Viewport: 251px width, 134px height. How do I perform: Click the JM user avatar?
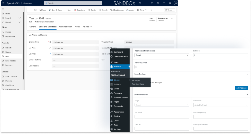pyautogui.click(x=176, y=3)
